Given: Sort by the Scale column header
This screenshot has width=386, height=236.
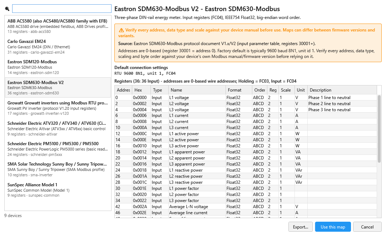Looking at the screenshot, I should [x=287, y=90].
